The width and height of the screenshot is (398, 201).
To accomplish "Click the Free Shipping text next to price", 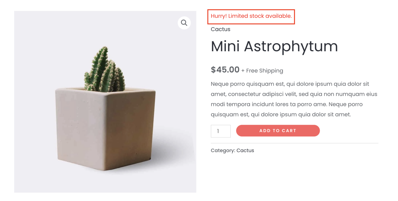I will pyautogui.click(x=262, y=70).
